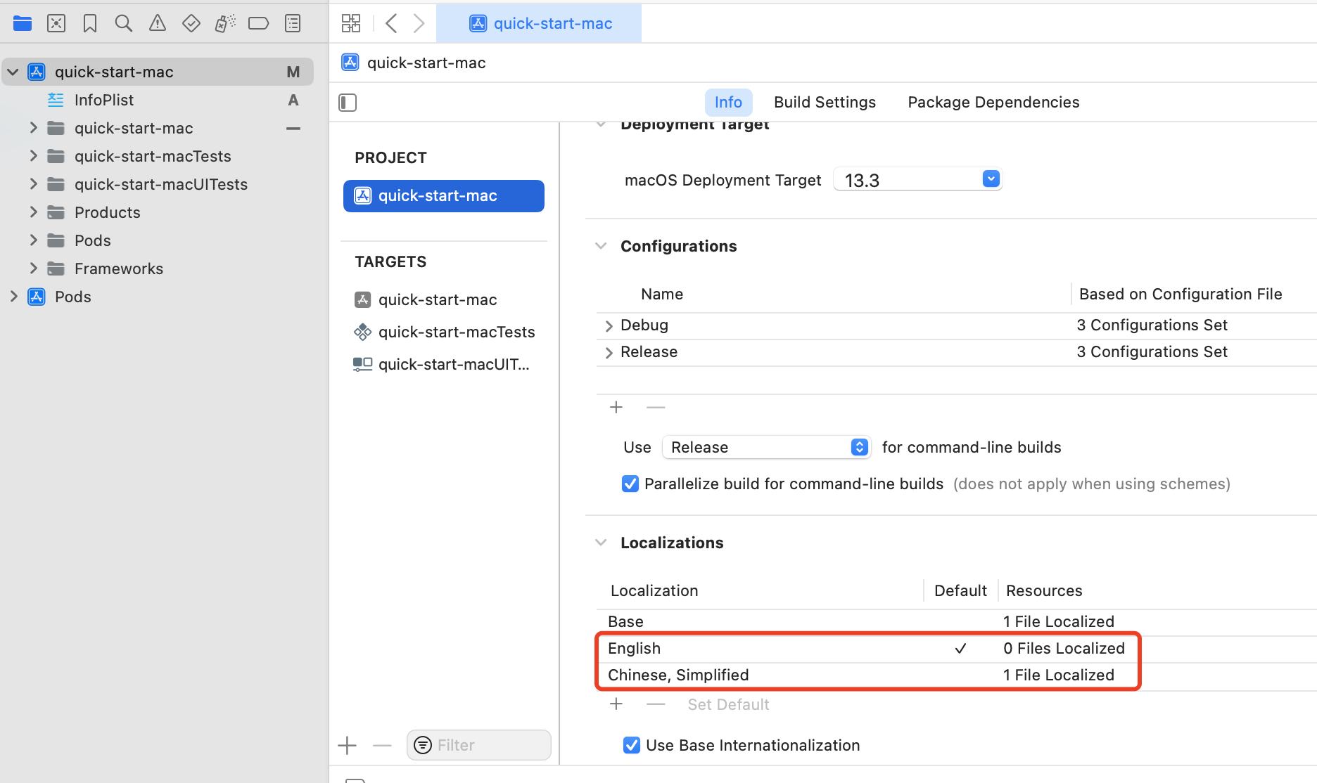Click the Set Default button

728,704
